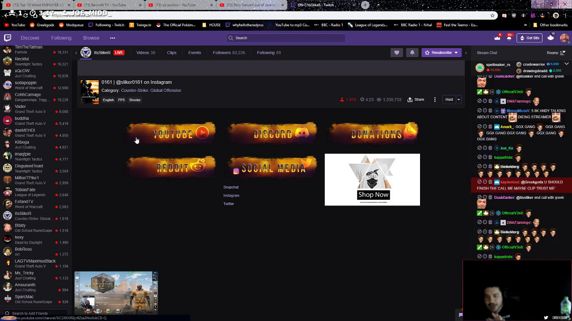Open the Discord panel banner
Image resolution: width=572 pixels, height=321 pixels.
pyautogui.click(x=273, y=133)
